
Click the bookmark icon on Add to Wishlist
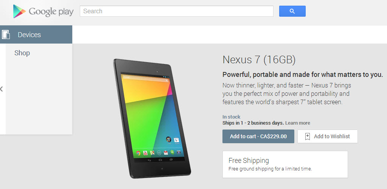(x=307, y=136)
